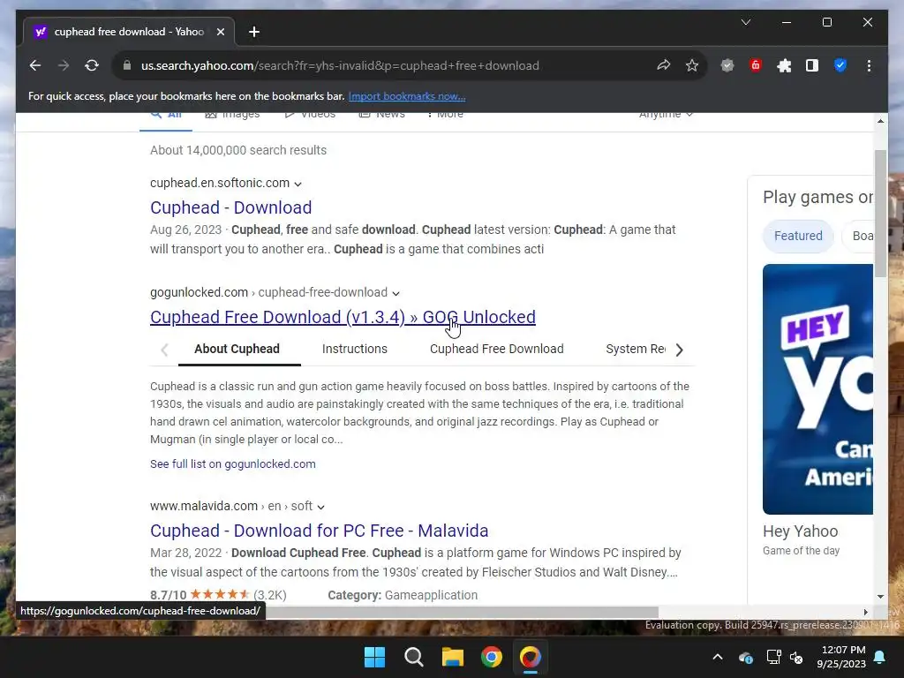Open Cuphead - Download softonic result

tap(230, 207)
